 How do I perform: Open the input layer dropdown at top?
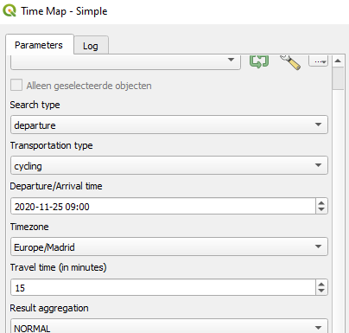(x=125, y=61)
